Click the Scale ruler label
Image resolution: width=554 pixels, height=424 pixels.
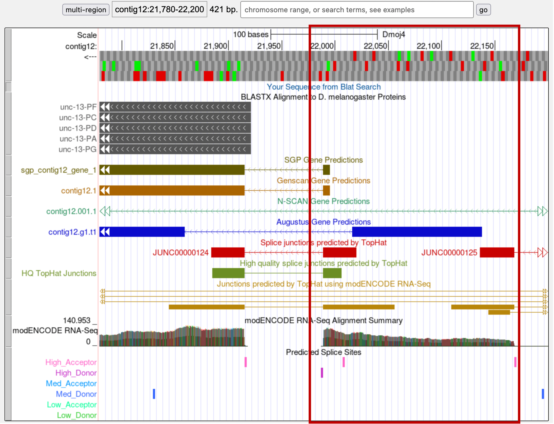coord(87,35)
